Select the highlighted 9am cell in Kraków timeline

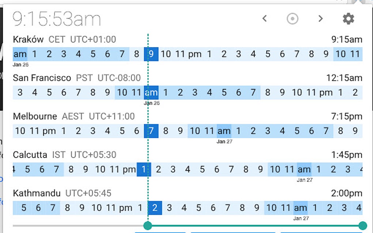coord(151,54)
